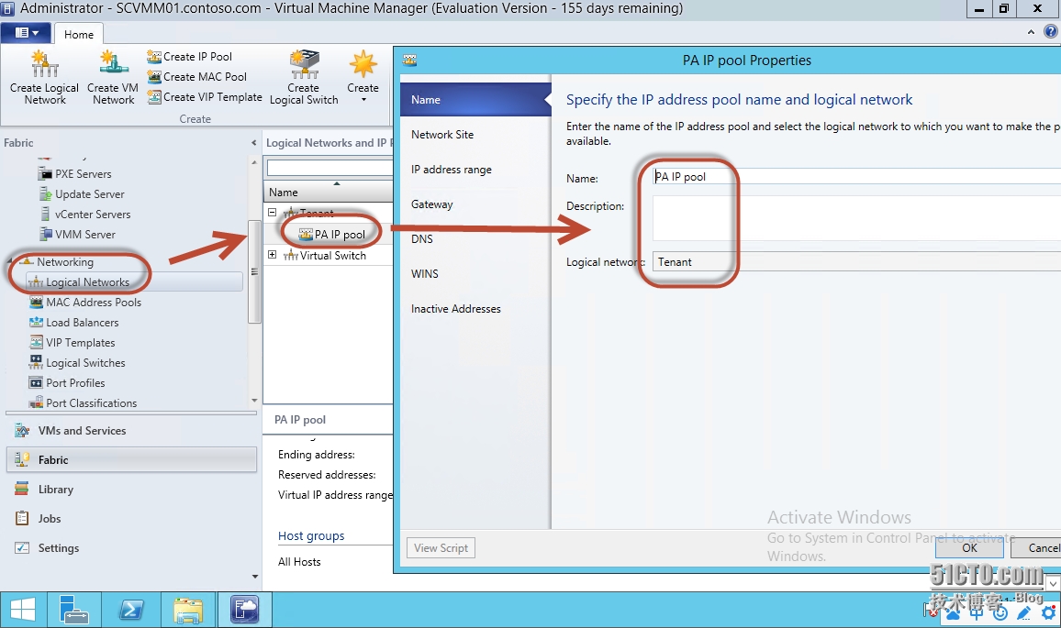Click the Logical network Tenant field
The height and width of the screenshot is (628, 1061).
(856, 261)
